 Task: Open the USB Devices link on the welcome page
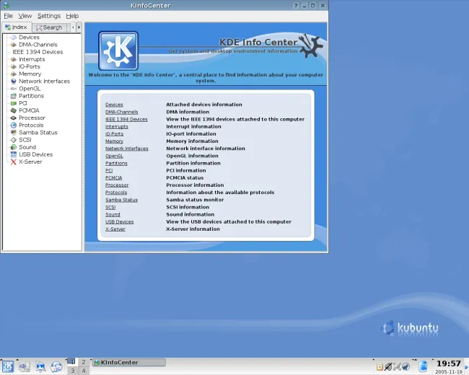point(119,222)
